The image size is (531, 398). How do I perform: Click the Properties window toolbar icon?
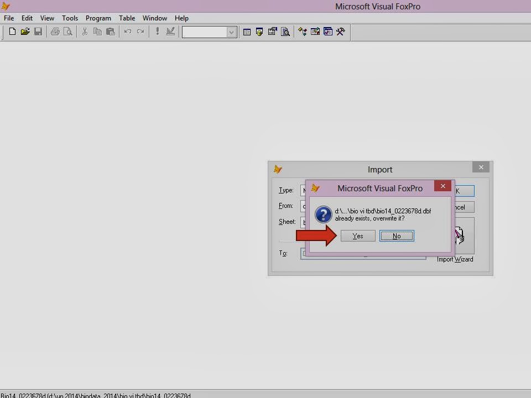272,32
